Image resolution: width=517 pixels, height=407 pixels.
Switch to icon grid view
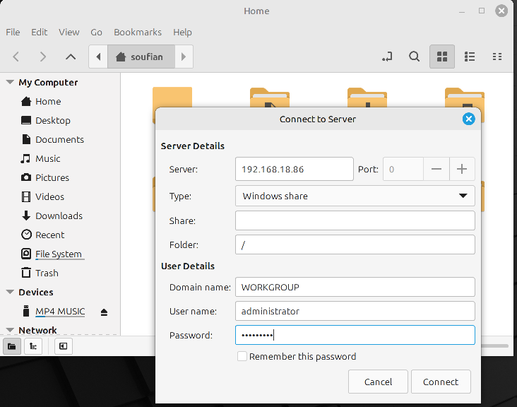pyautogui.click(x=442, y=57)
